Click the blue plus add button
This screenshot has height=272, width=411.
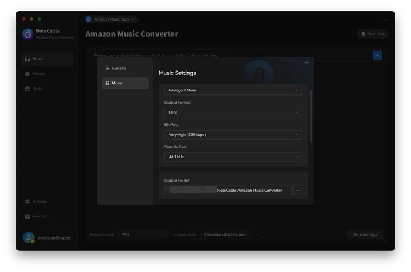[377, 55]
